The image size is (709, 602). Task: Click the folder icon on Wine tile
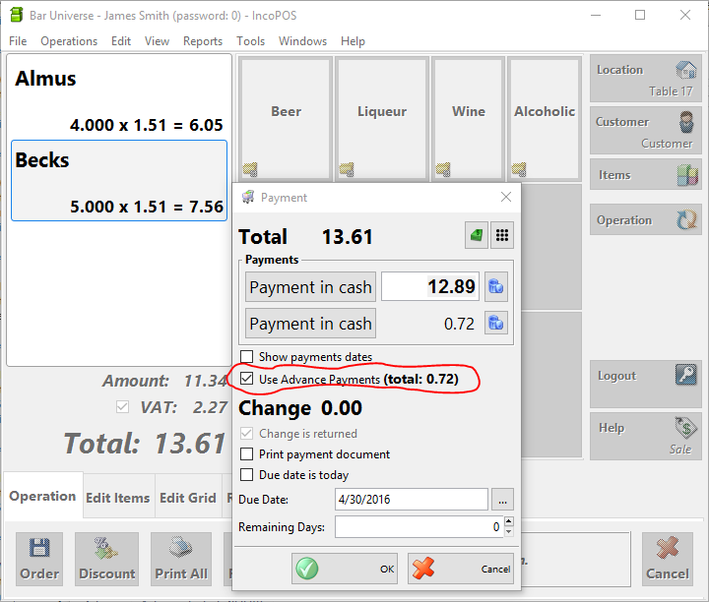(x=443, y=169)
